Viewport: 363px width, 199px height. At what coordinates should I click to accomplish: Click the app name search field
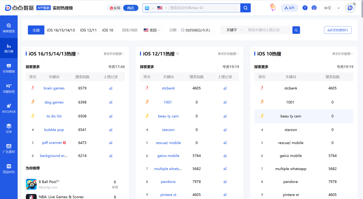[x=204, y=8]
